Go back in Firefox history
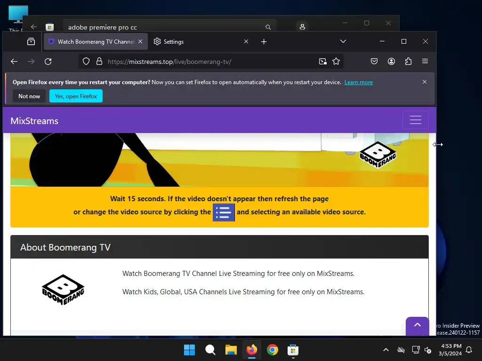 click(x=14, y=62)
